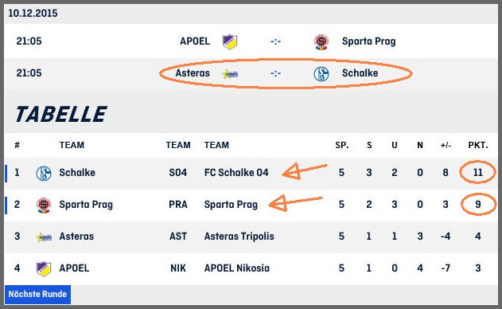Image resolution: width=502 pixels, height=309 pixels.
Task: Click the Asteras logo in table row 3
Action: click(x=44, y=237)
